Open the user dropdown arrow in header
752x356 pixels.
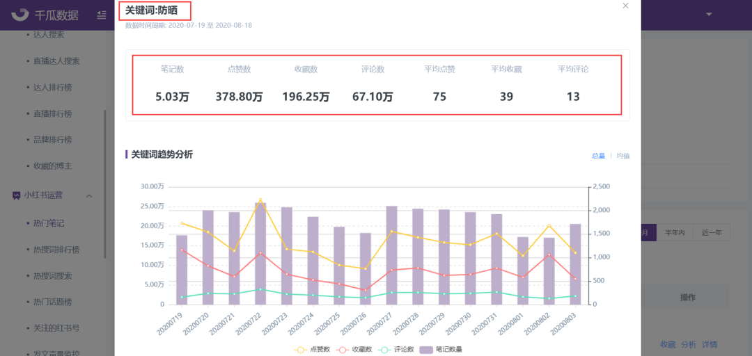(x=709, y=15)
